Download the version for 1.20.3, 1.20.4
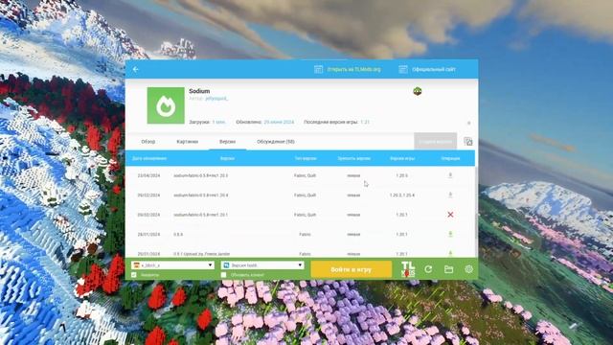Screen dimensions: 613x345 click(x=450, y=195)
